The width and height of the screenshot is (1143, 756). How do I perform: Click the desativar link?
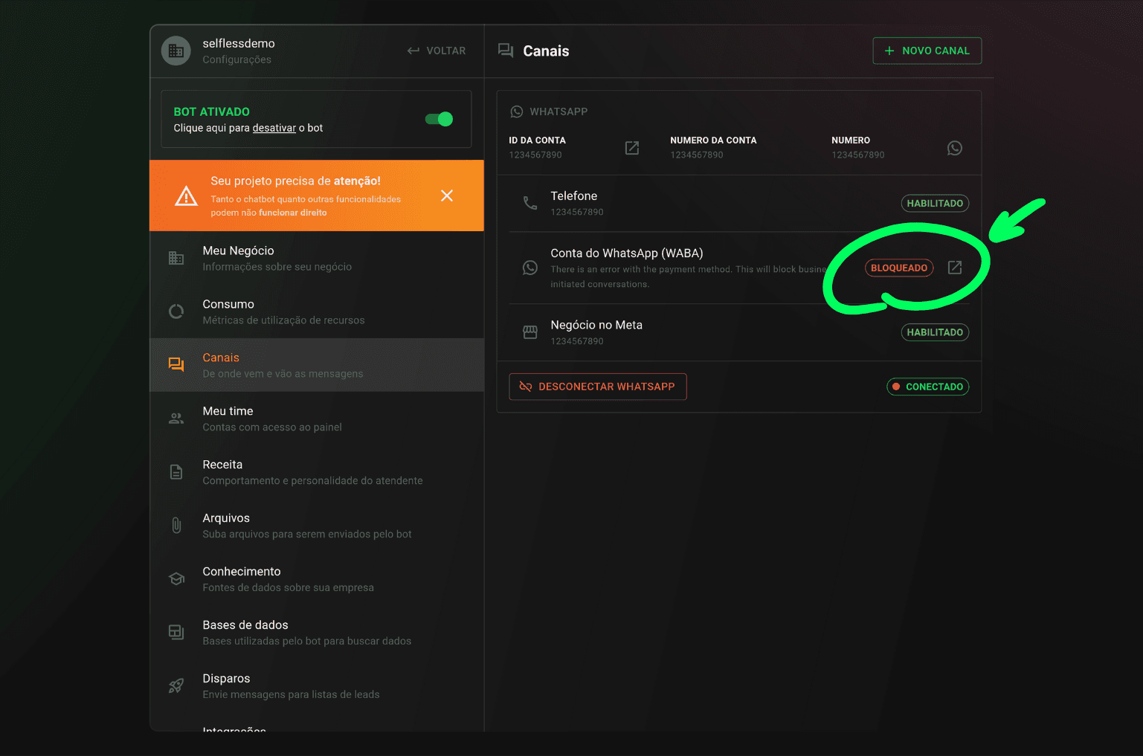click(x=274, y=128)
